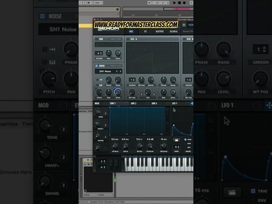Image resolution: width=272 pixels, height=204 pixels.
Task: Close the clip title bar X icon
Action: coord(117,9)
